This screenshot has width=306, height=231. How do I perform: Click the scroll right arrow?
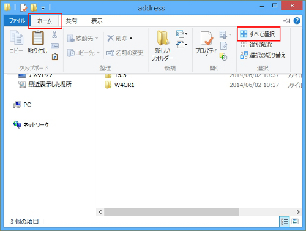[298, 212]
